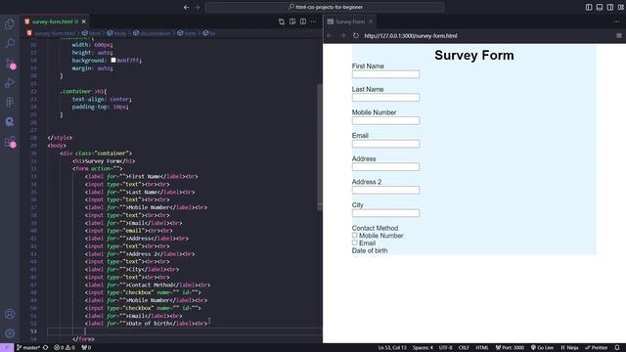Click Survey Form heading in preview
Image resolution: width=626 pixels, height=352 pixels.
tap(473, 55)
